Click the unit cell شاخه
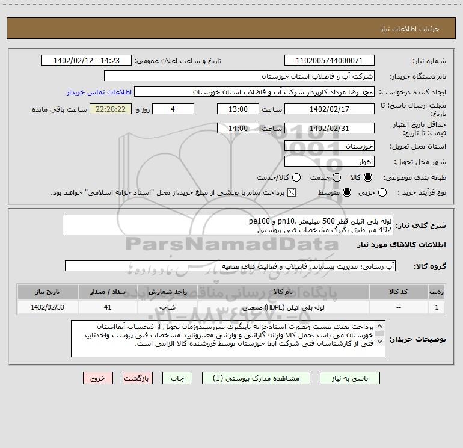The width and height of the screenshot is (463, 448). 168,307
